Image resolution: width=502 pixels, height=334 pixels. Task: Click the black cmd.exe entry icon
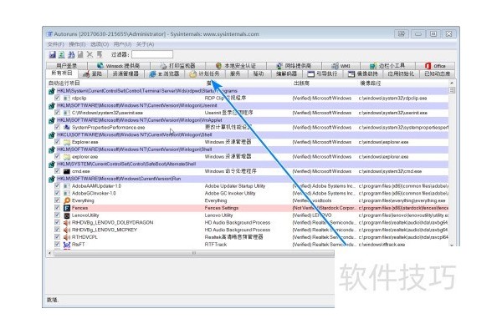pos(67,172)
